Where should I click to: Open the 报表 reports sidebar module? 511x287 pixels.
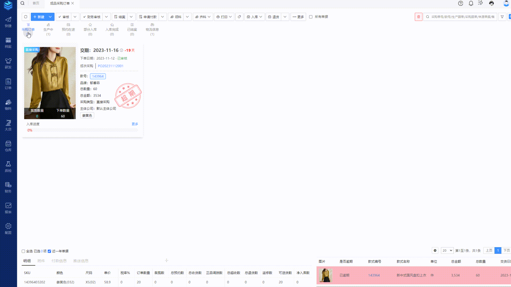pos(8,208)
